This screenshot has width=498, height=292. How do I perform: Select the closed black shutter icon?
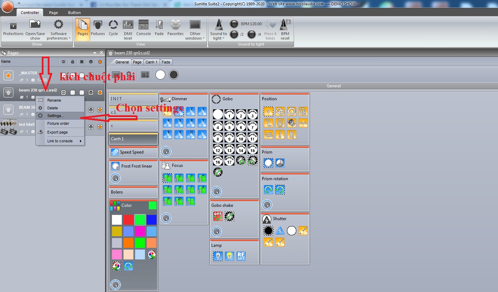tap(268, 231)
